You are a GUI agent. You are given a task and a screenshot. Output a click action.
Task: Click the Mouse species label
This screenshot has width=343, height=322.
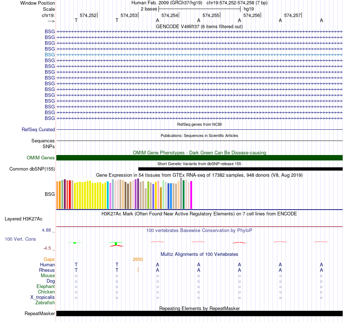48,276
